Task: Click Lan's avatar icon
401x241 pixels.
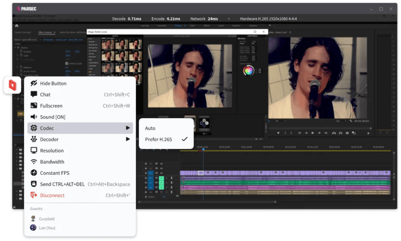Action: (x=33, y=227)
